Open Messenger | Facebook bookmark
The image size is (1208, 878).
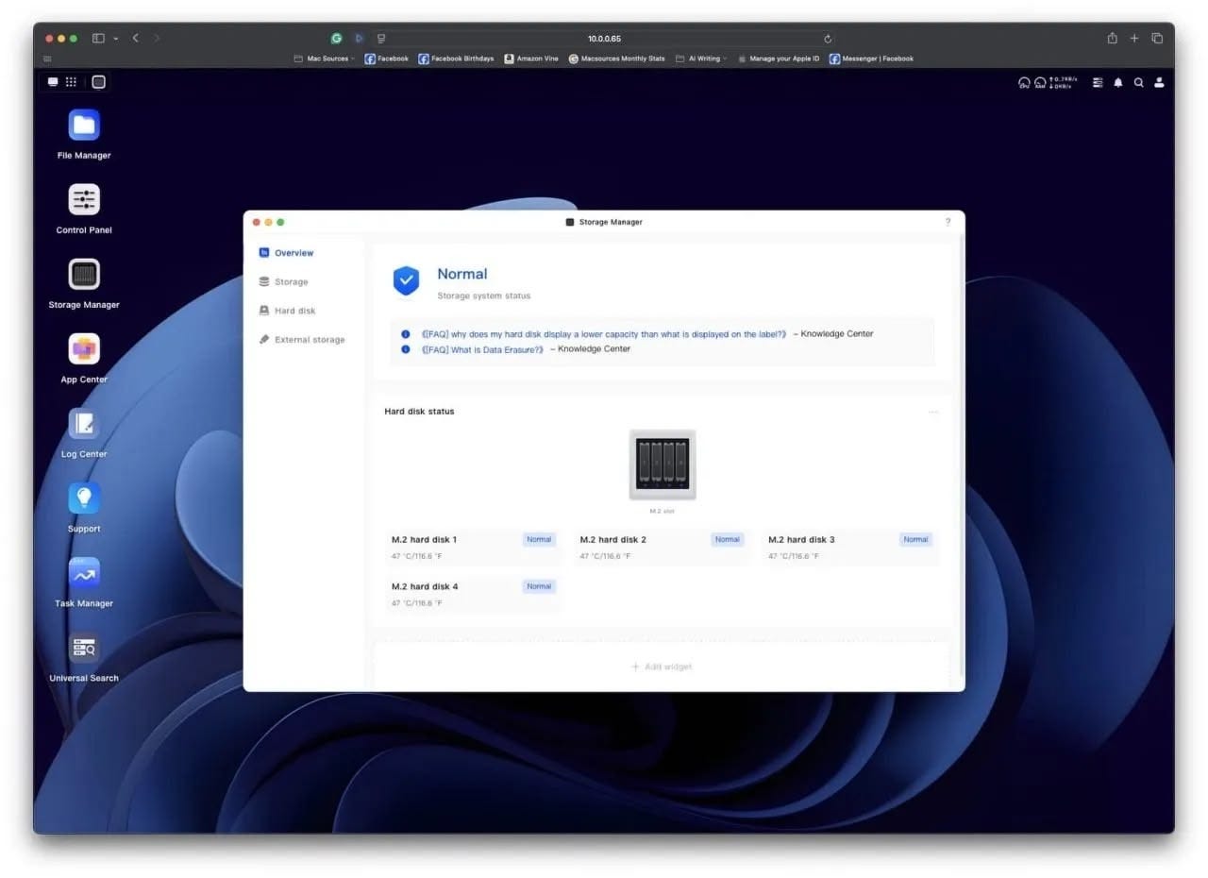[872, 59]
